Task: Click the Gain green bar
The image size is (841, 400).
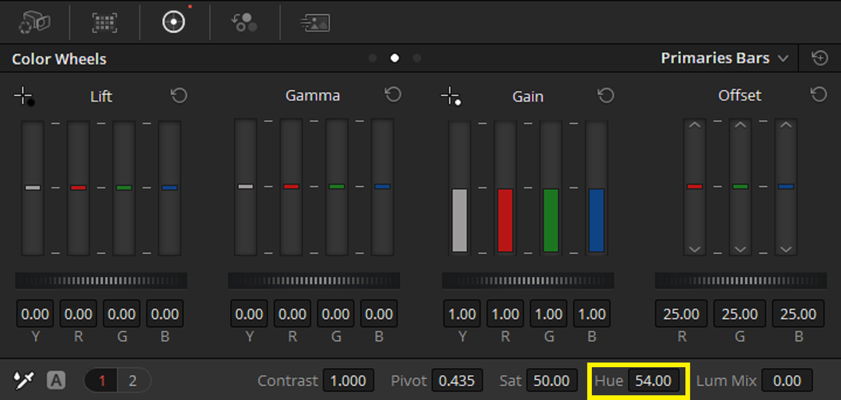Action: [x=551, y=220]
